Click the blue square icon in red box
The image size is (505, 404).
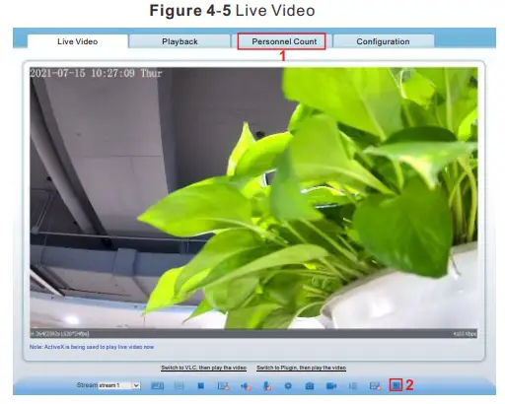click(397, 384)
